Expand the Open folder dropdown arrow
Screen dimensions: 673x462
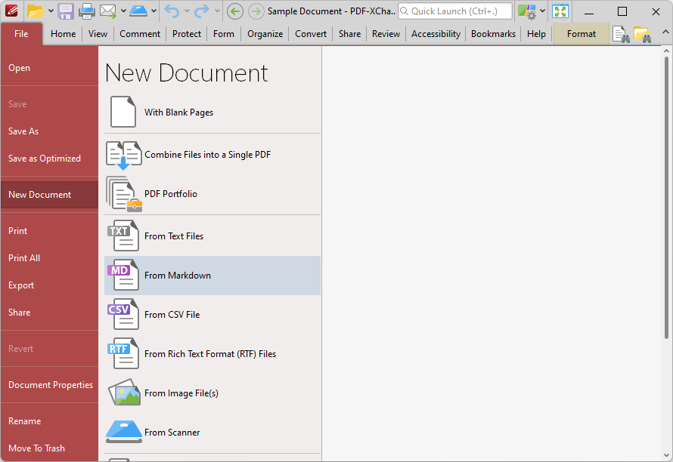point(51,11)
